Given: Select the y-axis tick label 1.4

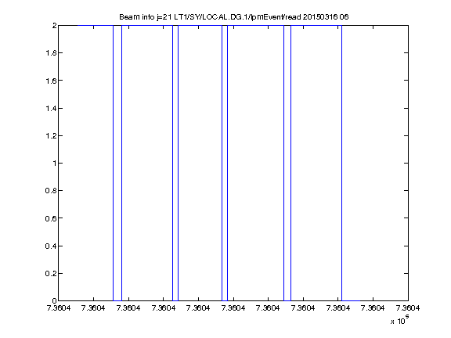Looking at the screenshot, I should coord(51,108).
